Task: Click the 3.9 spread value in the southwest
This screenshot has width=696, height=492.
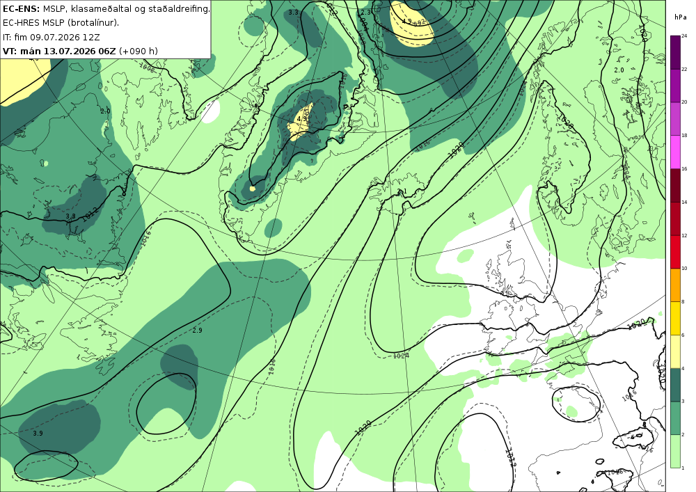Action: click(38, 434)
